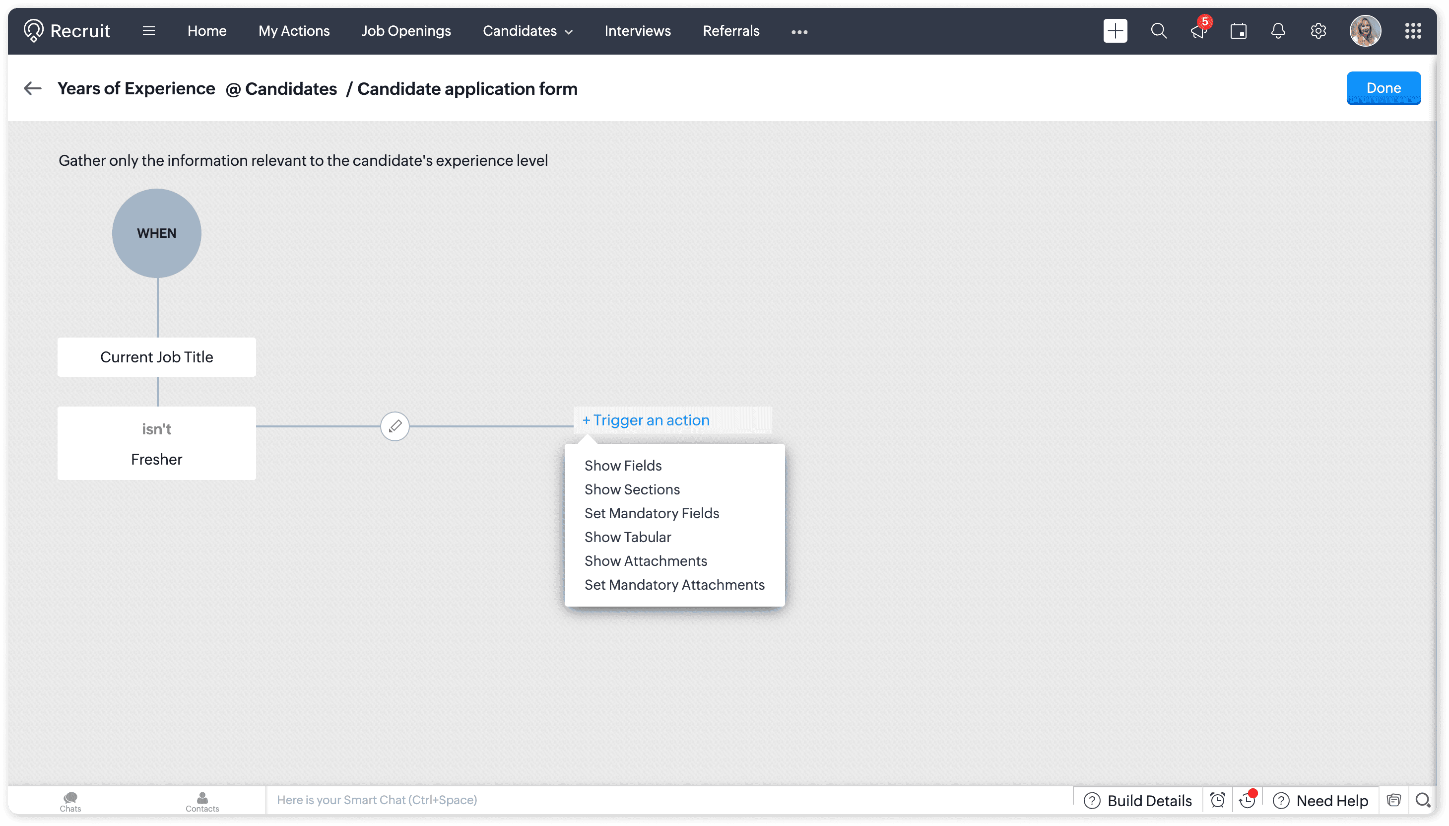
Task: Open the search magnifier icon
Action: pyautogui.click(x=1158, y=31)
